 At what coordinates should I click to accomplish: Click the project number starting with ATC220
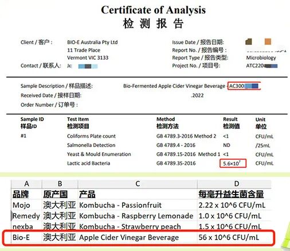click(x=262, y=66)
